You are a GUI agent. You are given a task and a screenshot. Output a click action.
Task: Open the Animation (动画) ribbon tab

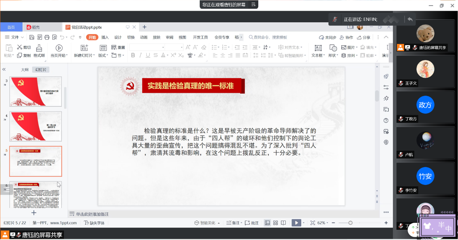pyautogui.click(x=143, y=37)
